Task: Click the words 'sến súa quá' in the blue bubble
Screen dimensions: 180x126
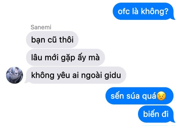Action: pyautogui.click(x=133, y=96)
